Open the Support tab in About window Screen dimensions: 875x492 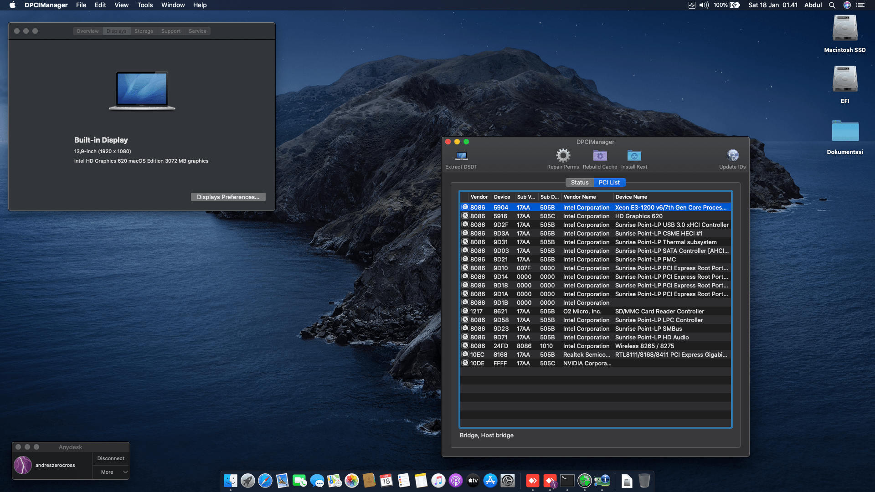171,31
